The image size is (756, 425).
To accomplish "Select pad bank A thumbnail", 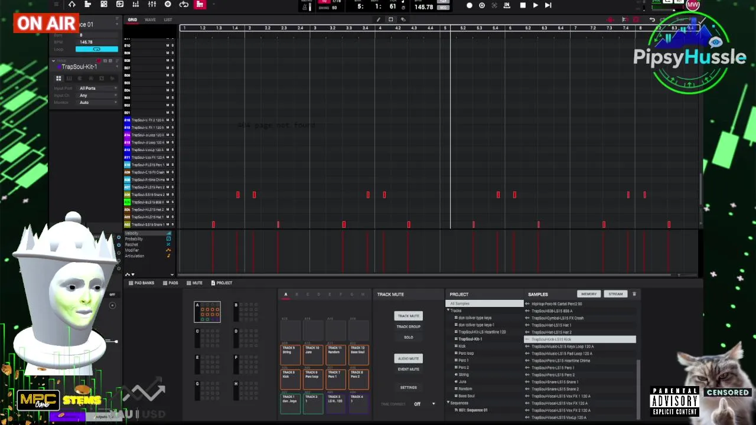I will [x=207, y=312].
